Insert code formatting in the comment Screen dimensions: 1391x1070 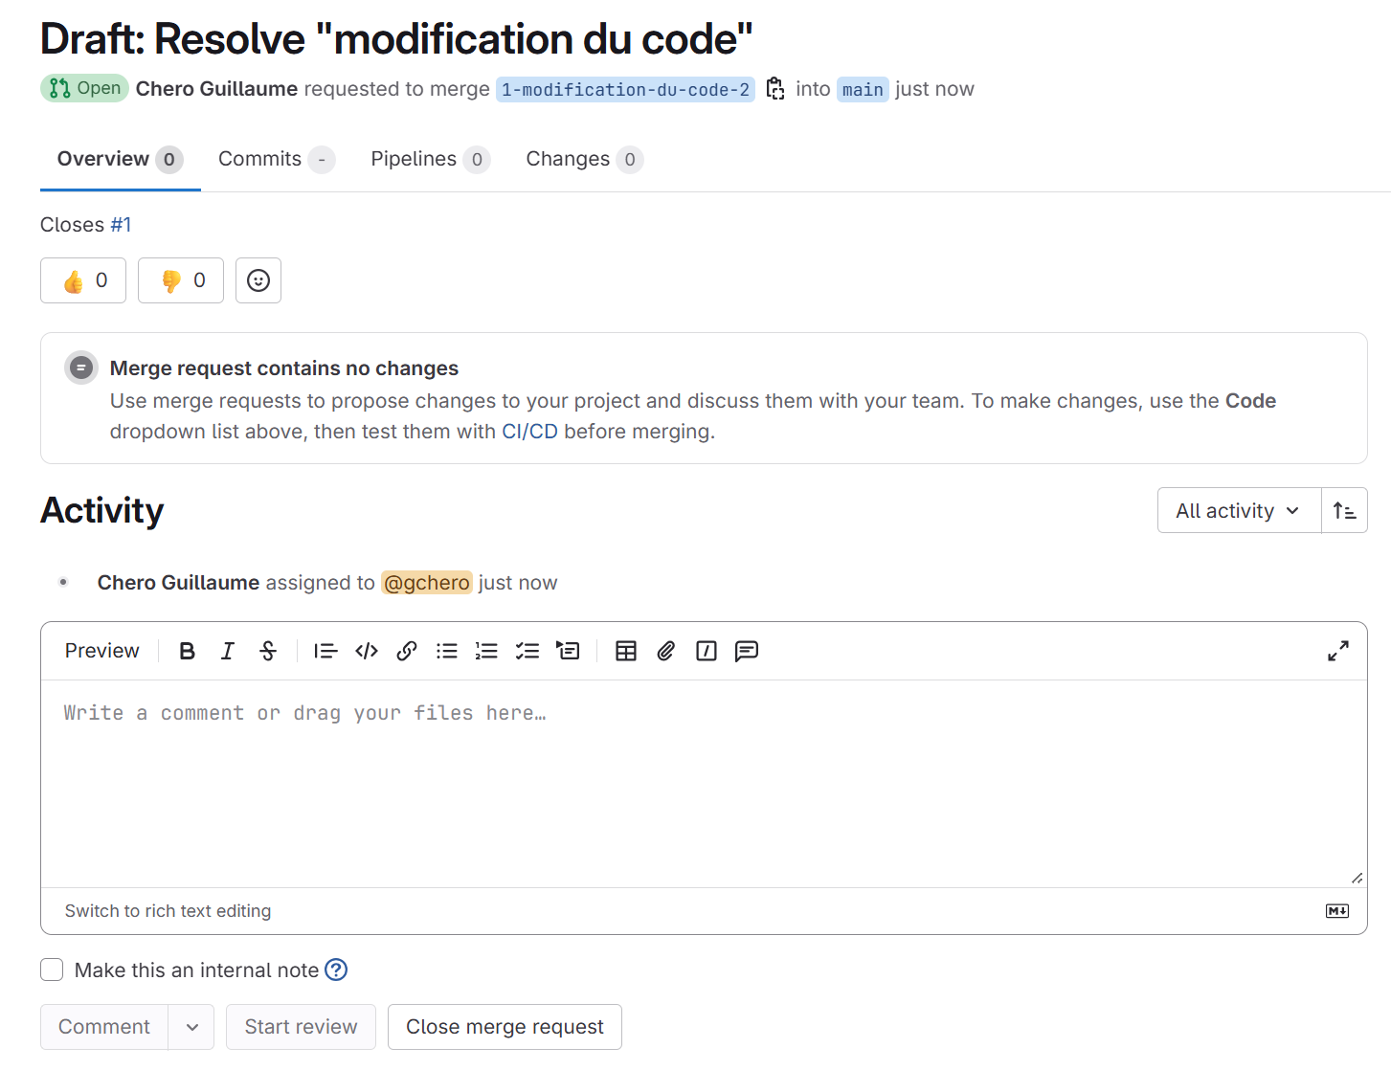pyautogui.click(x=367, y=652)
